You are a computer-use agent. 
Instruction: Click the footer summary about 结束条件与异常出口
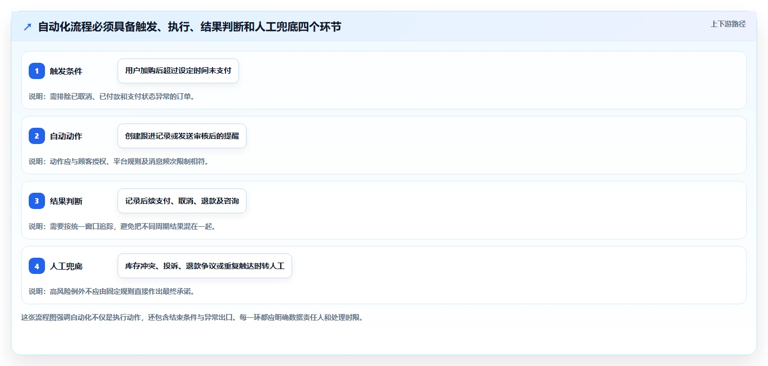192,317
